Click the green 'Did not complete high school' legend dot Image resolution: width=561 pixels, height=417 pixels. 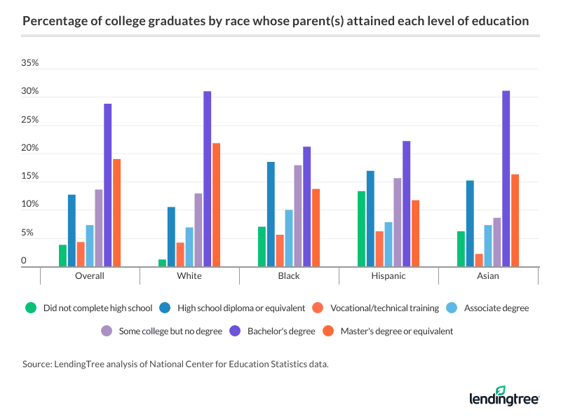pos(30,308)
